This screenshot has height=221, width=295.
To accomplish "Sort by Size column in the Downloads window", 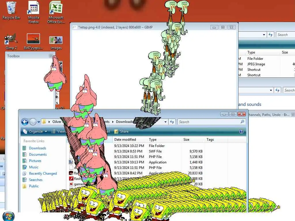I will pyautogui.click(x=193, y=140).
